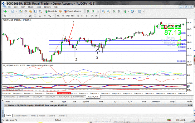Open the Help menu

pyautogui.click(x=56, y=7)
